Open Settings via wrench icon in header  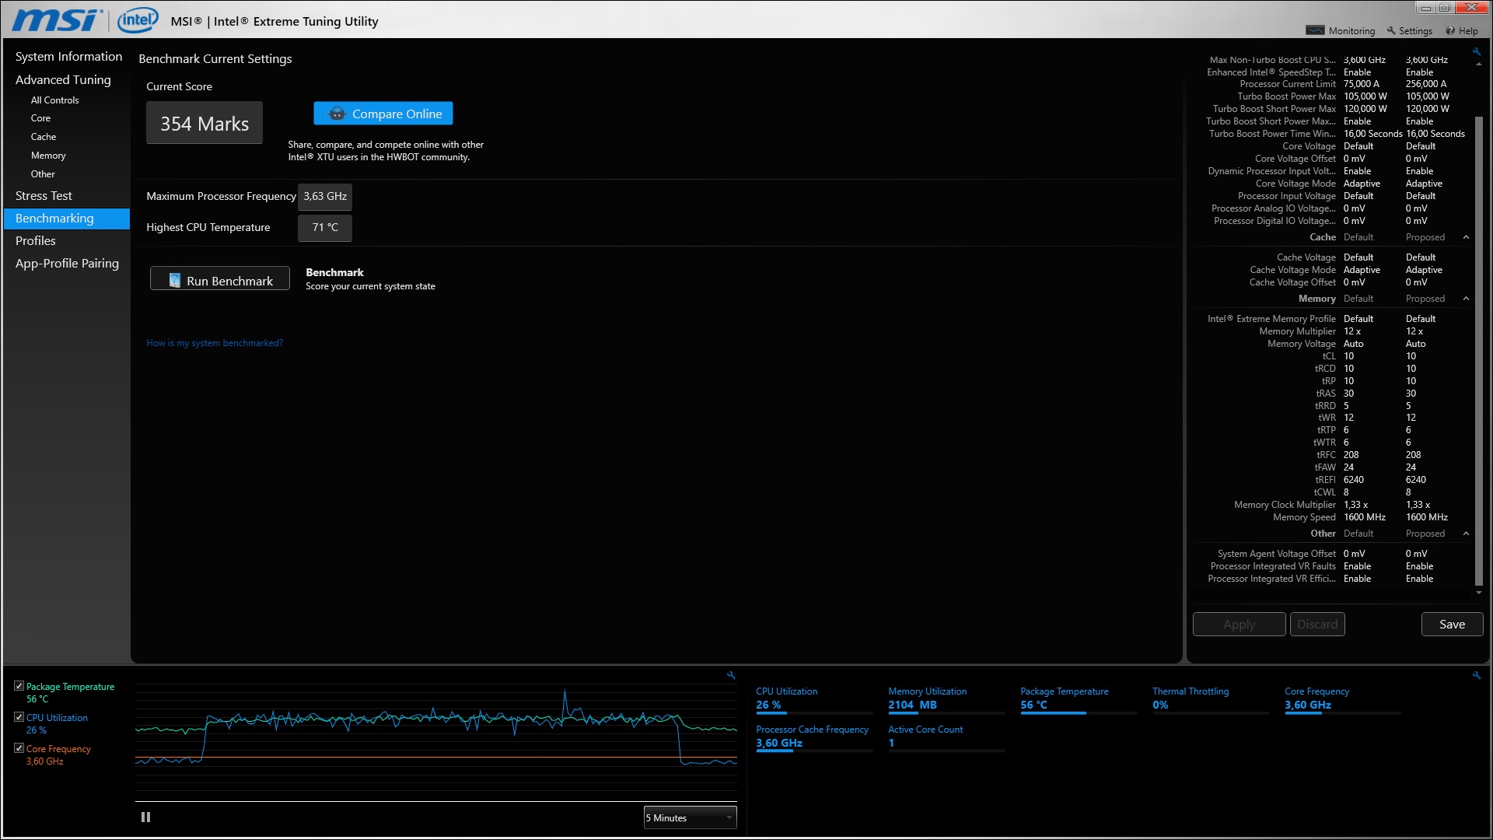click(1391, 30)
